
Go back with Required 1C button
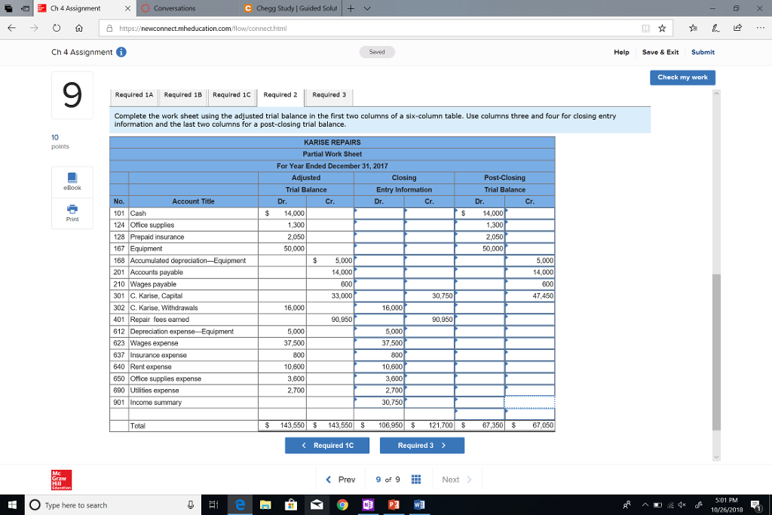pyautogui.click(x=327, y=445)
